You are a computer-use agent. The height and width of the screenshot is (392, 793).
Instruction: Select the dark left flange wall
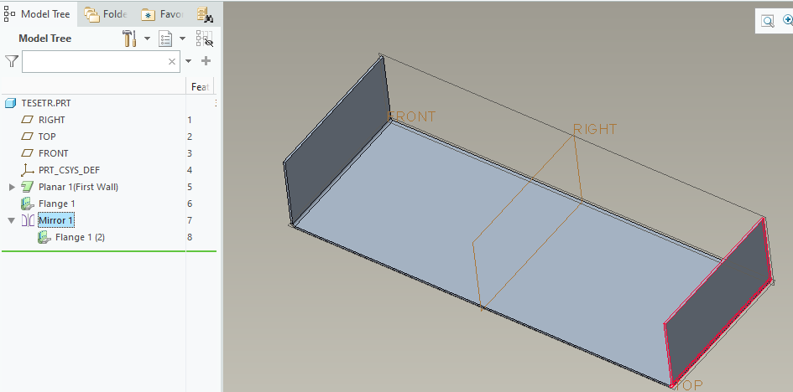click(336, 142)
